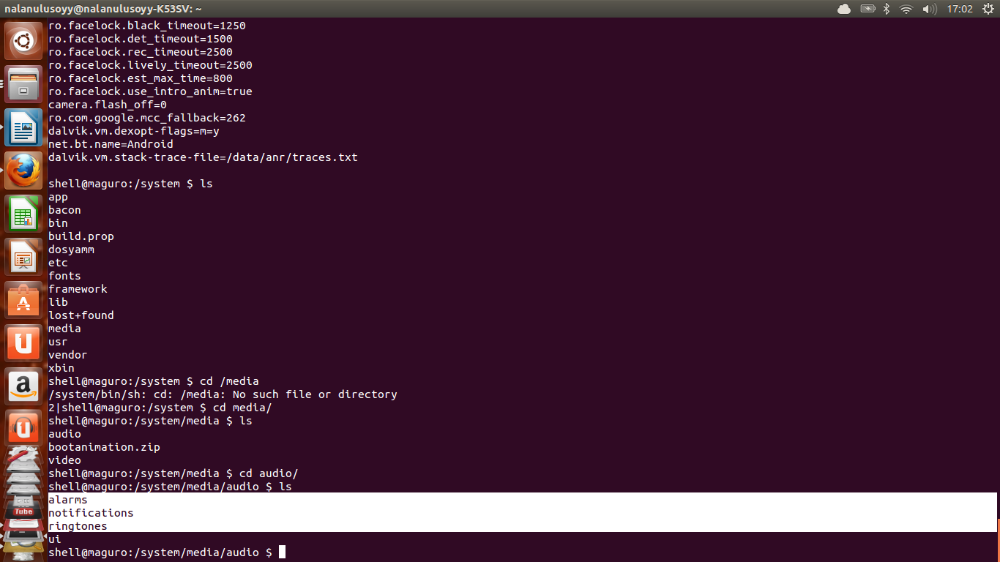Open the battery indicator menu
Screen dimensions: 1000x562
(x=867, y=9)
